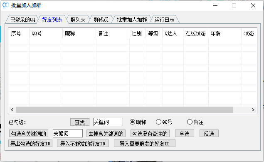The width and height of the screenshot is (264, 162).
Task: Click the 状态 column header
Action: click(249, 33)
